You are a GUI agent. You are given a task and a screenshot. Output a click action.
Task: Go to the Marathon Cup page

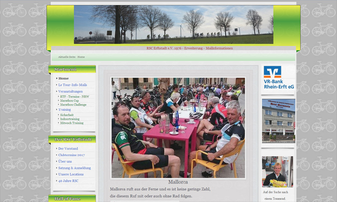click(70, 101)
